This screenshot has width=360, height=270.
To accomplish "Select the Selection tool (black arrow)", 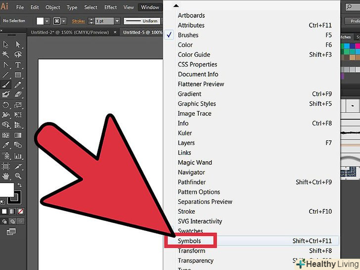I will click(6, 45).
